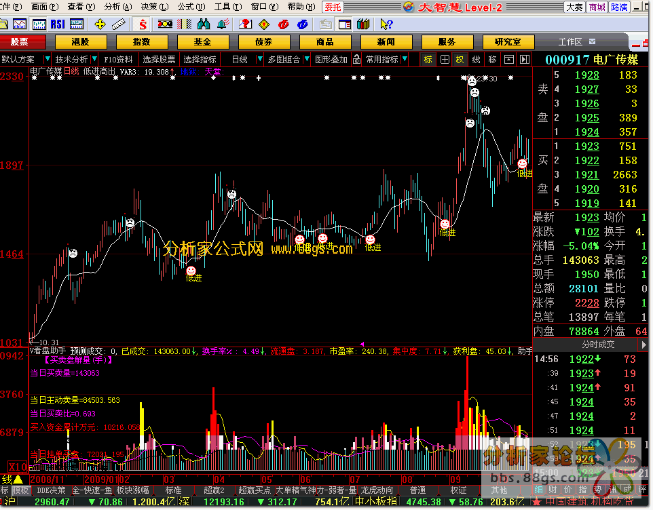This screenshot has height=510, width=653.
Task: Click the red dollar sign icon
Action: [x=143, y=24]
